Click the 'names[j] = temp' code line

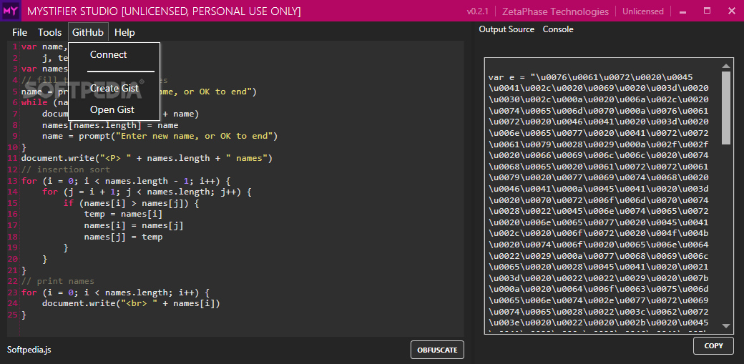(123, 236)
